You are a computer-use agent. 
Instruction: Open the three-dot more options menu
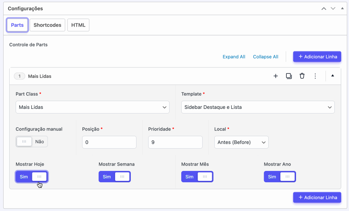(315, 76)
